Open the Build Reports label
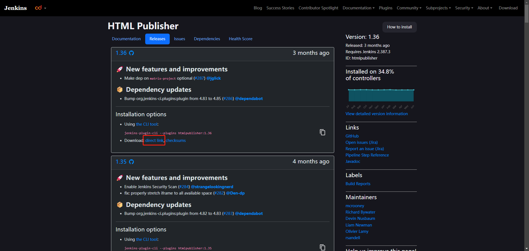This screenshot has width=529, height=251. coord(358,184)
